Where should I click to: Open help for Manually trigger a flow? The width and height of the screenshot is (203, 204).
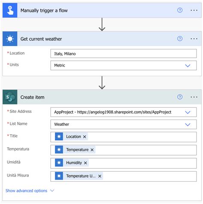(180, 10)
